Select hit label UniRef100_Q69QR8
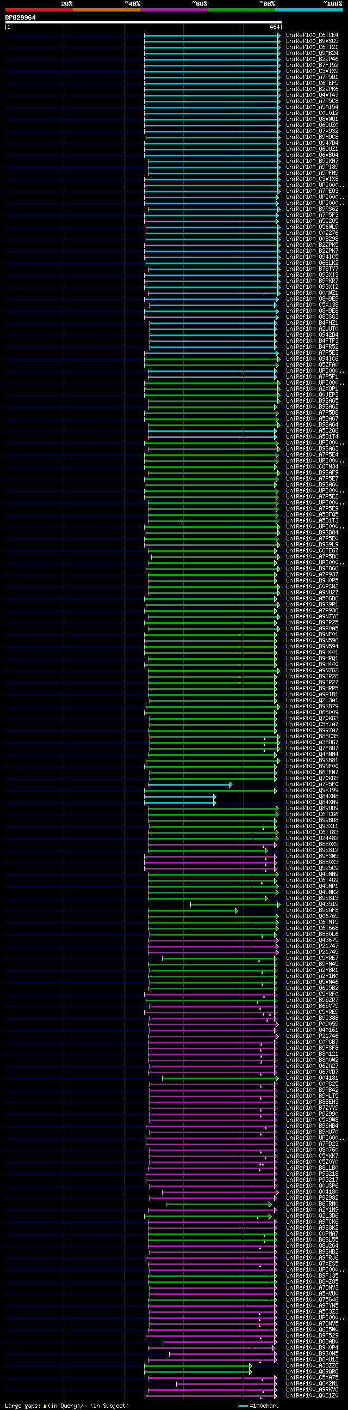Screen dimensions: 348x1410 (x=312, y=1372)
